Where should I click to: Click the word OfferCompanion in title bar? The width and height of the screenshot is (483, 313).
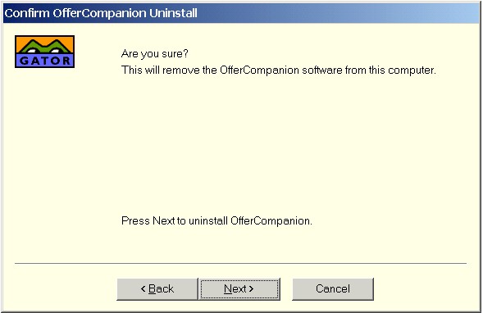[99, 13]
